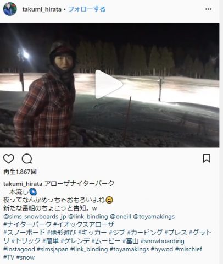Open the #instagood hashtag
The height and width of the screenshot is (264, 223).
pos(19,249)
